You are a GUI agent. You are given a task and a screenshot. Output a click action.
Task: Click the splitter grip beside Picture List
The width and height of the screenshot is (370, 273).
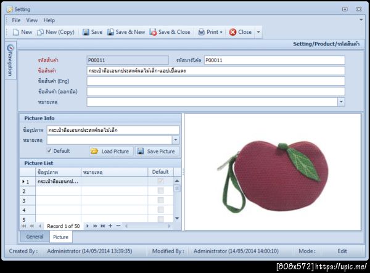pos(183,172)
